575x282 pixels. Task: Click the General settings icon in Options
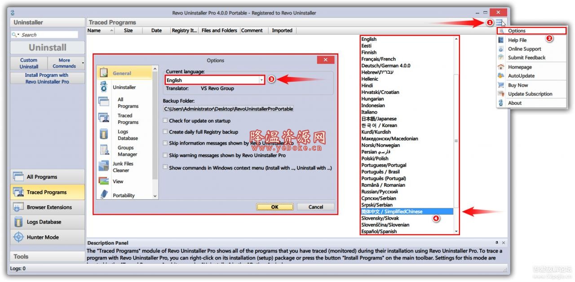[104, 73]
